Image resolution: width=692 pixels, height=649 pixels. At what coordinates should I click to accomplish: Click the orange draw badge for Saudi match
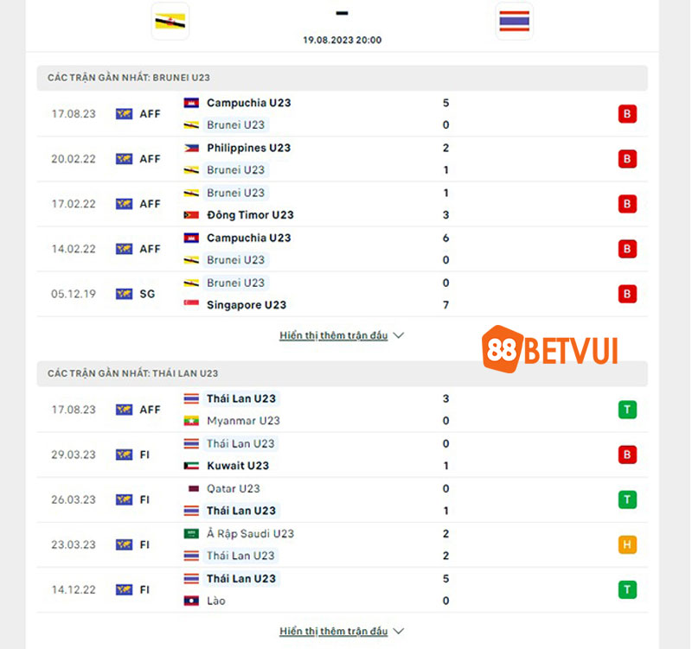[627, 544]
